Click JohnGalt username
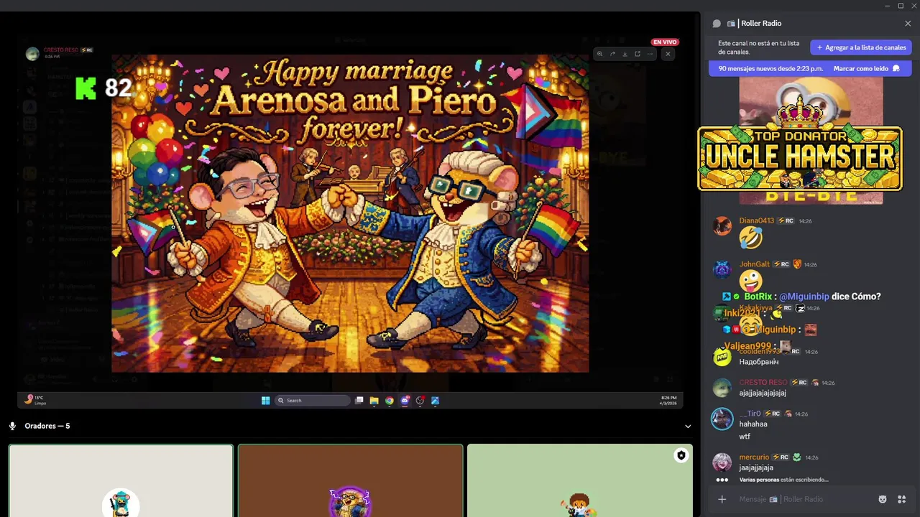This screenshot has width=920, height=517. point(754,265)
